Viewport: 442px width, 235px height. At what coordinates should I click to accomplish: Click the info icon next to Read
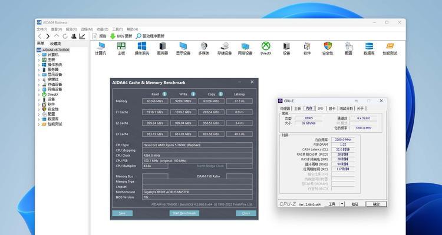pyautogui.click(x=164, y=94)
